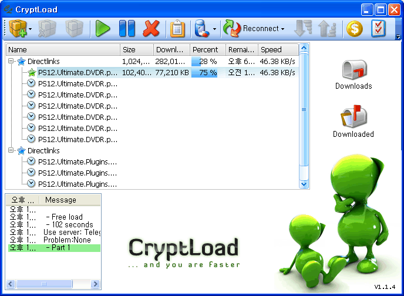Open the add package dropdown arrow

30,29
